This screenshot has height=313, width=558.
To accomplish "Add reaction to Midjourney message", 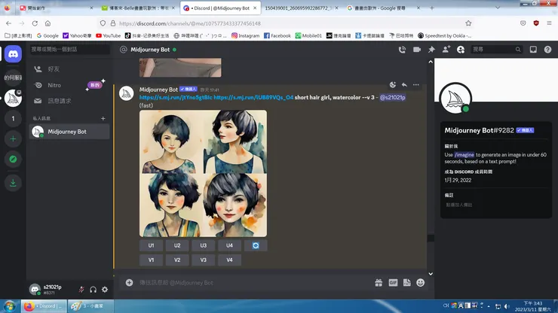I will pyautogui.click(x=393, y=85).
